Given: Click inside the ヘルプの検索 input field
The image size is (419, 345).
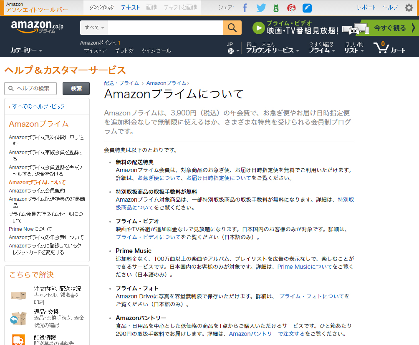Looking at the screenshot, I should tap(31, 88).
